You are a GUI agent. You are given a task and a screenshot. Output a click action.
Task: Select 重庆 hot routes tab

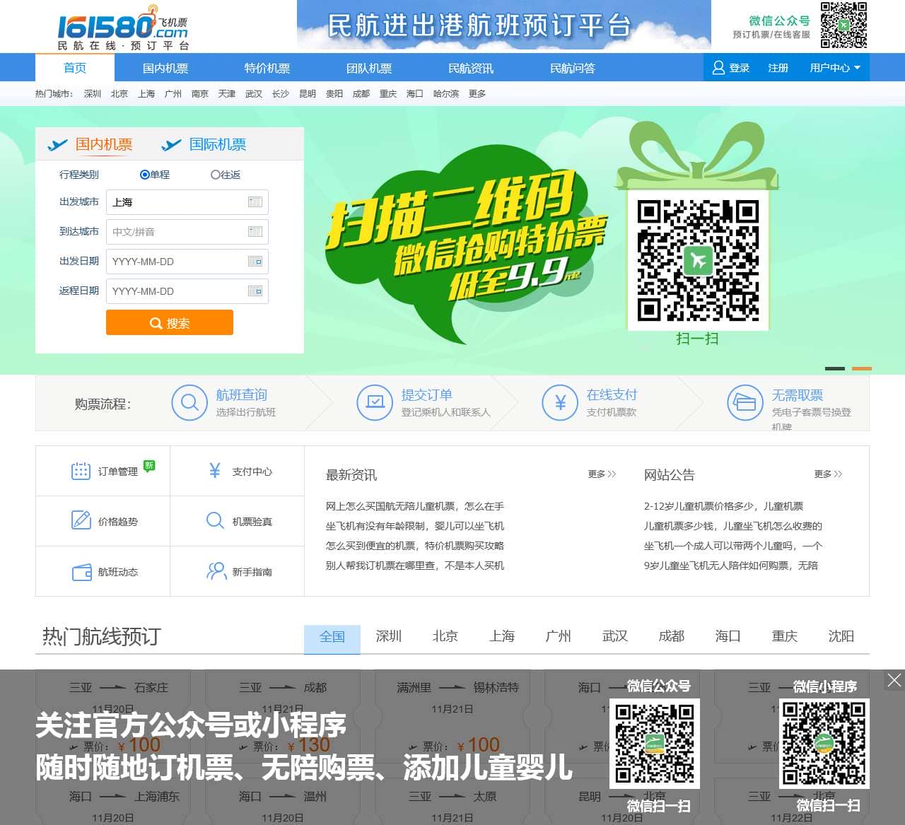(785, 636)
